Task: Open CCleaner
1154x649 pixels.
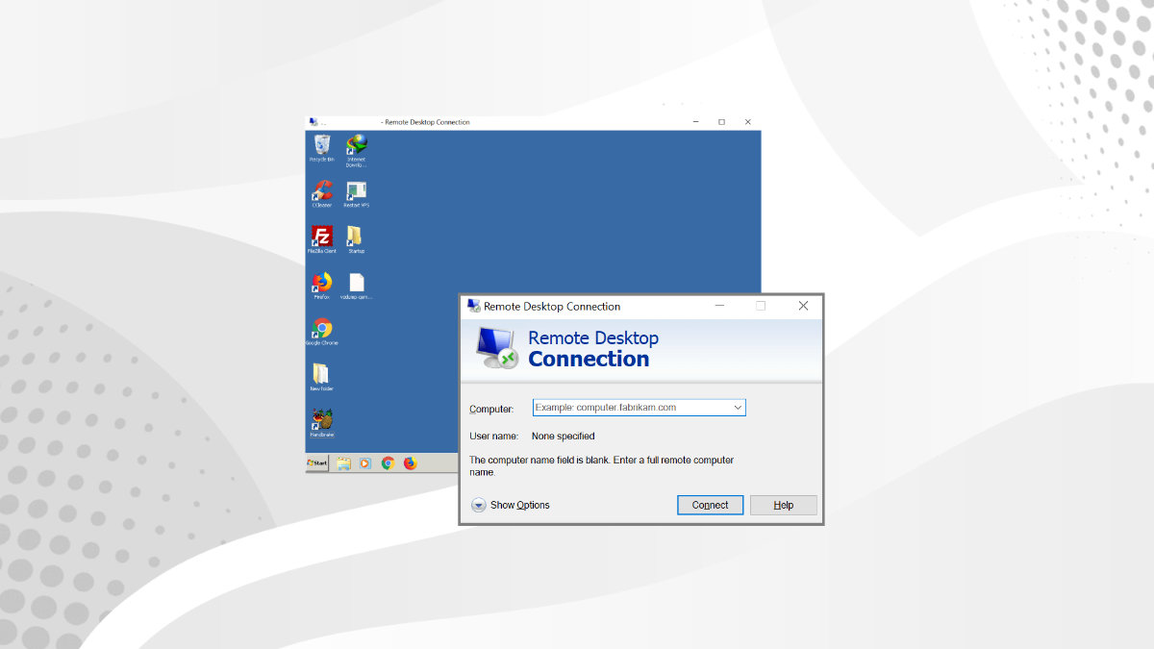Action: pyautogui.click(x=320, y=191)
